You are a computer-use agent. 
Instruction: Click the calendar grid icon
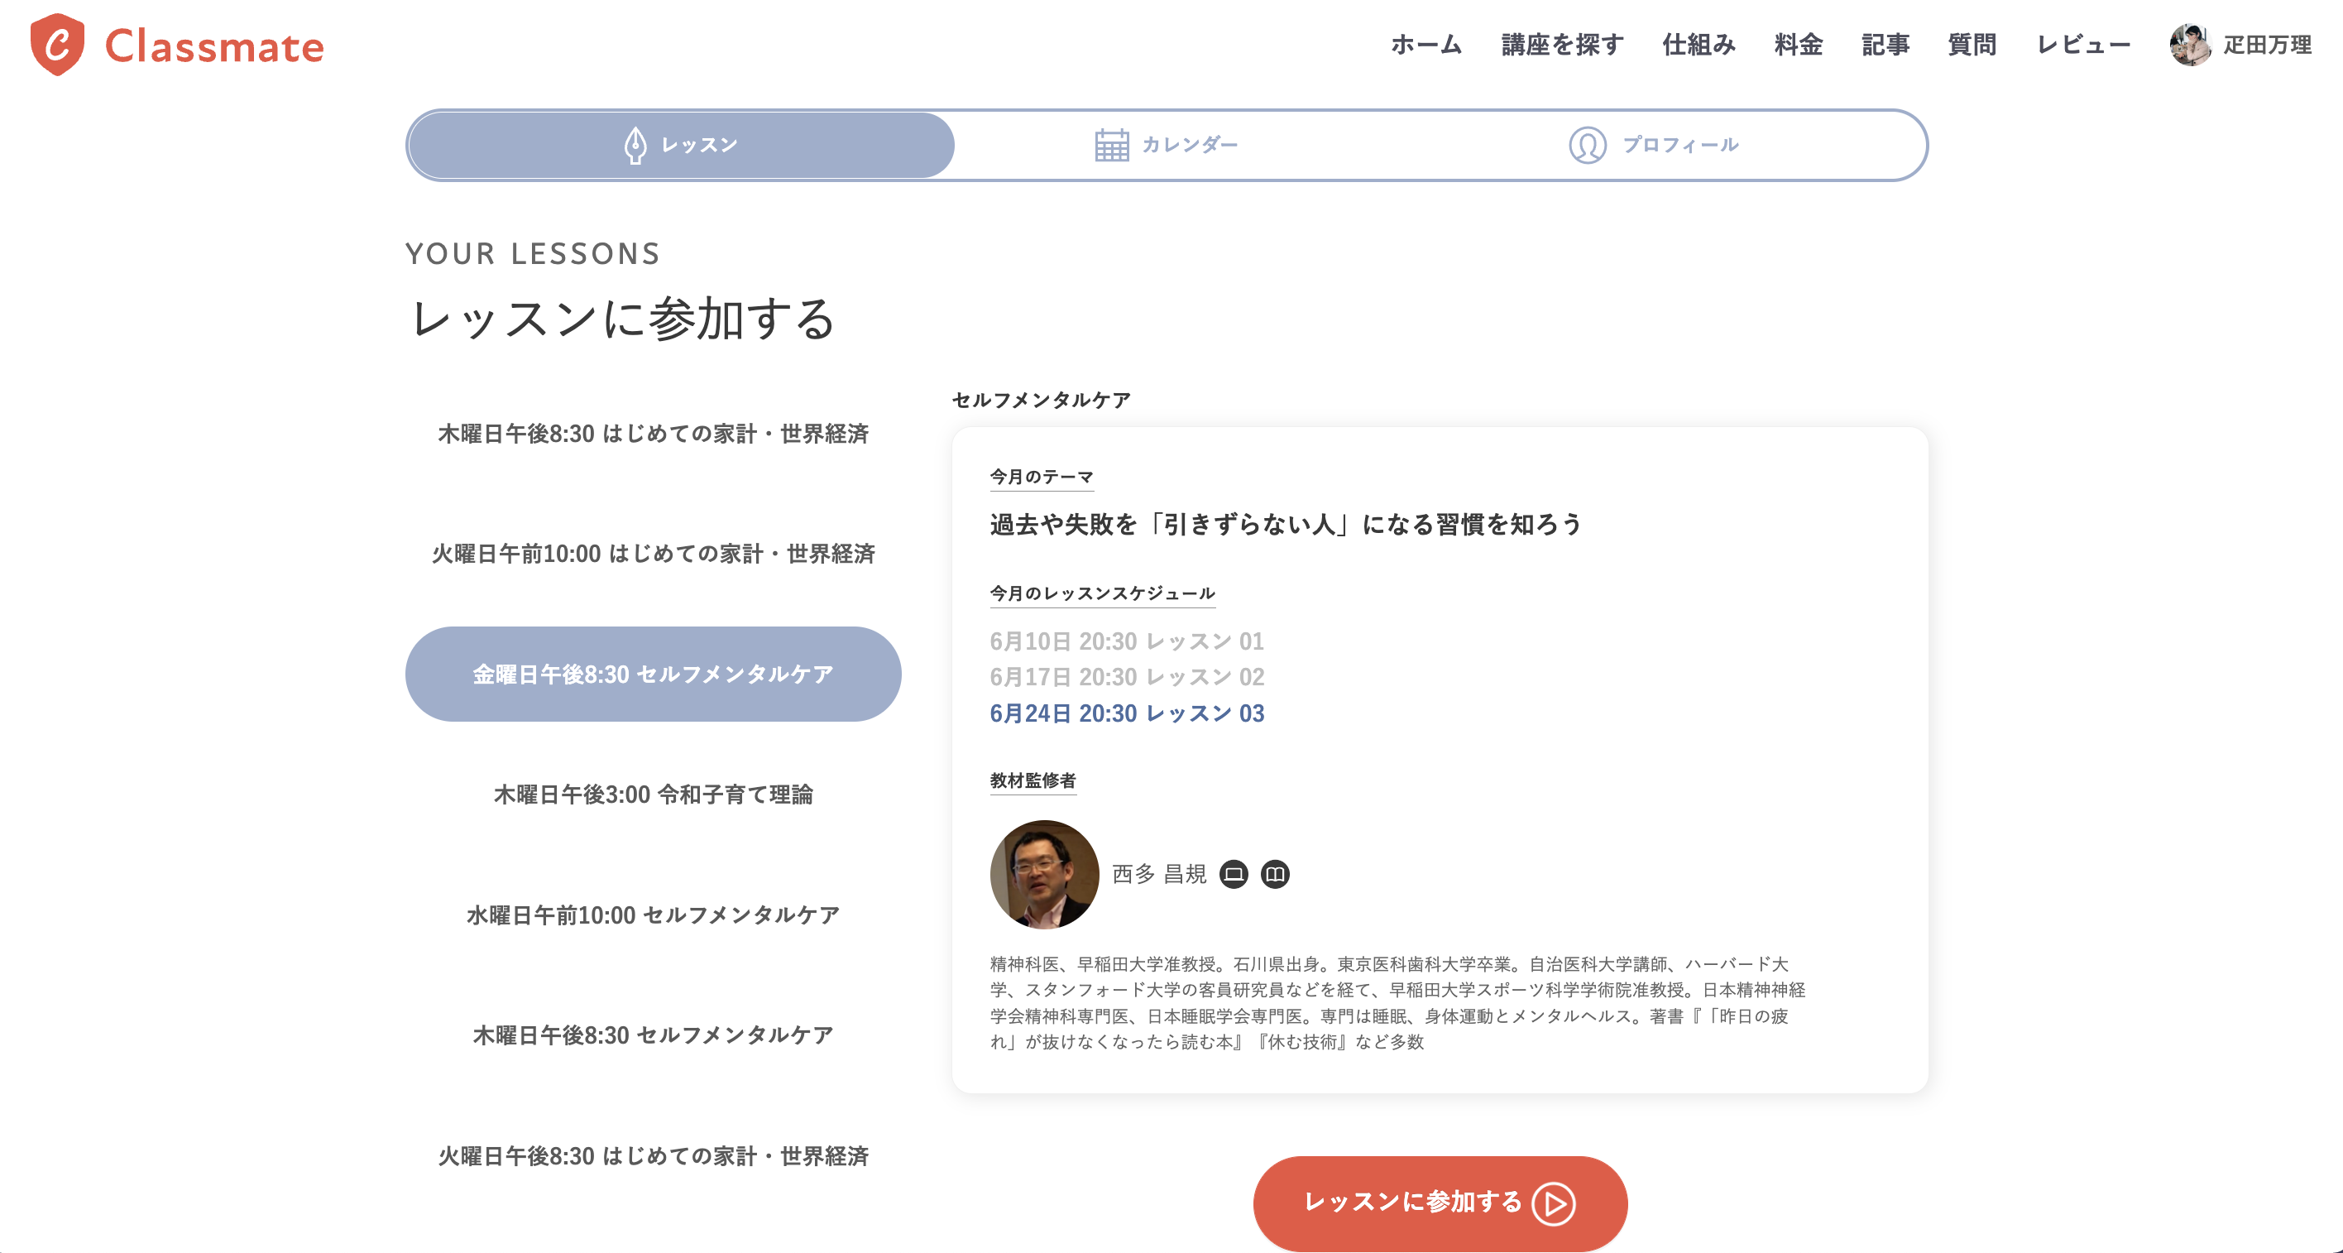(1111, 146)
